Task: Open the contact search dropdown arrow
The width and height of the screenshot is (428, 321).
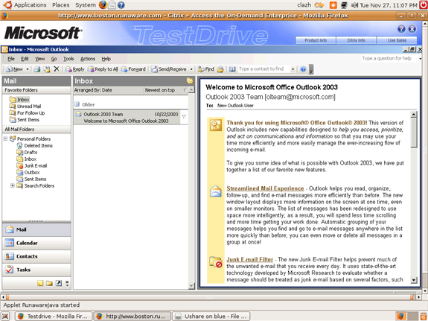Action: 293,69
